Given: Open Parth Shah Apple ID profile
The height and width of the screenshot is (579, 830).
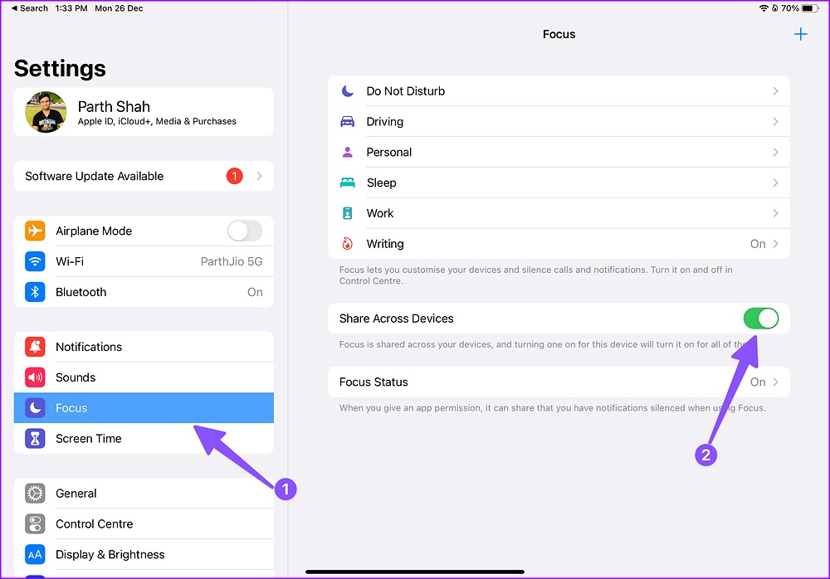Looking at the screenshot, I should tap(144, 112).
